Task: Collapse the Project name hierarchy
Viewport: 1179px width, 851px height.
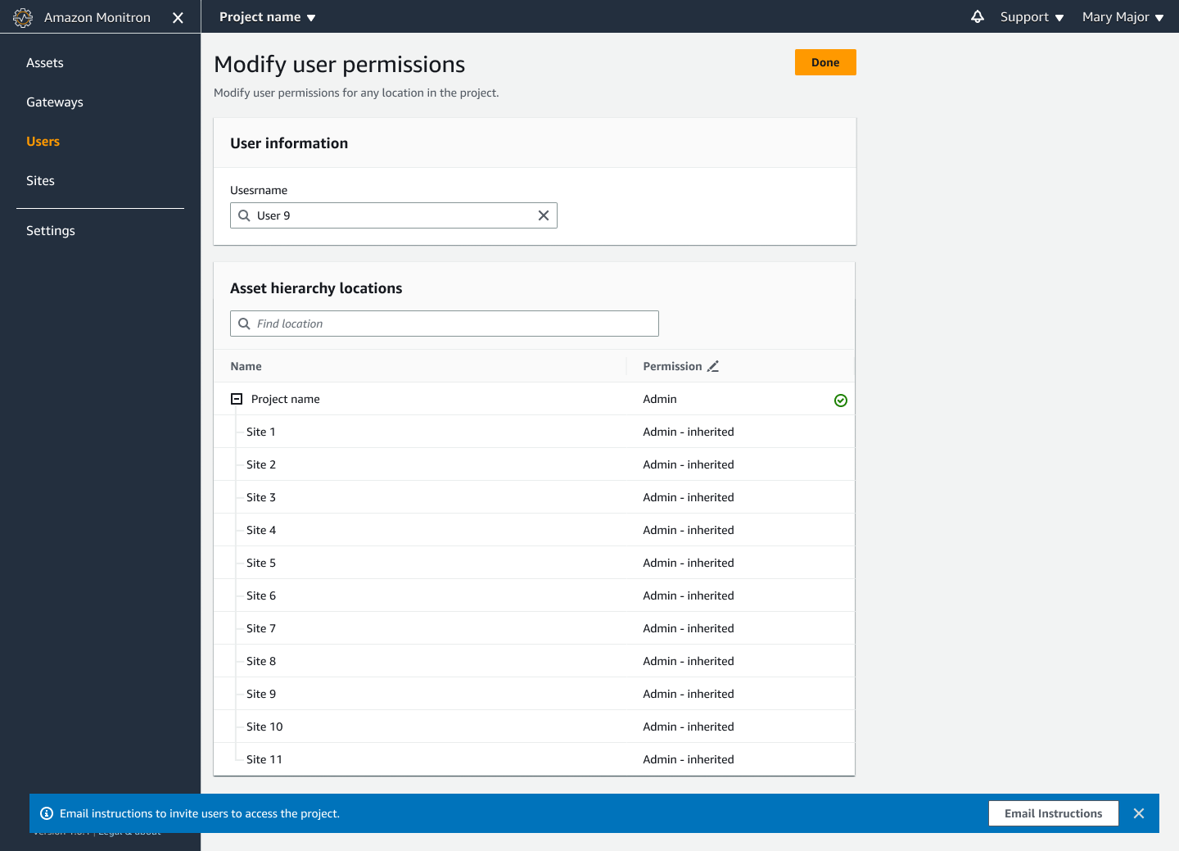Action: pyautogui.click(x=237, y=399)
